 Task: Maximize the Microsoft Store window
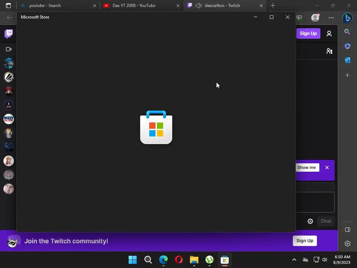[x=271, y=17]
